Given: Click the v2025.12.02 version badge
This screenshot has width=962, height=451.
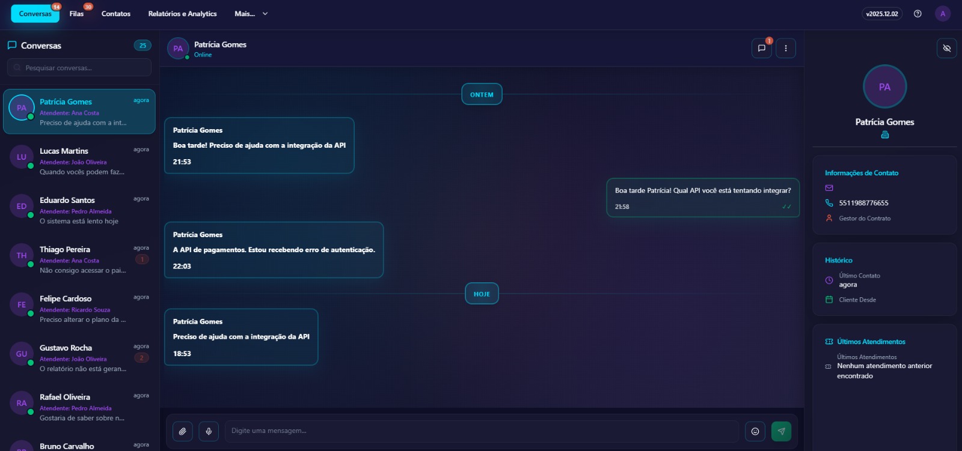Looking at the screenshot, I should click(x=882, y=14).
